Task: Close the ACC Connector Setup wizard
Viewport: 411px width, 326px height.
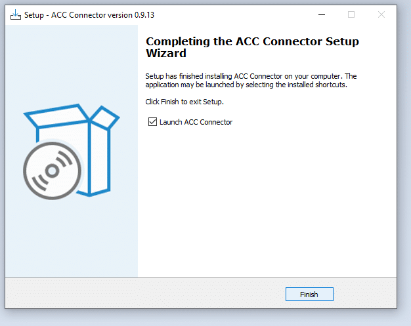Action: (381, 14)
